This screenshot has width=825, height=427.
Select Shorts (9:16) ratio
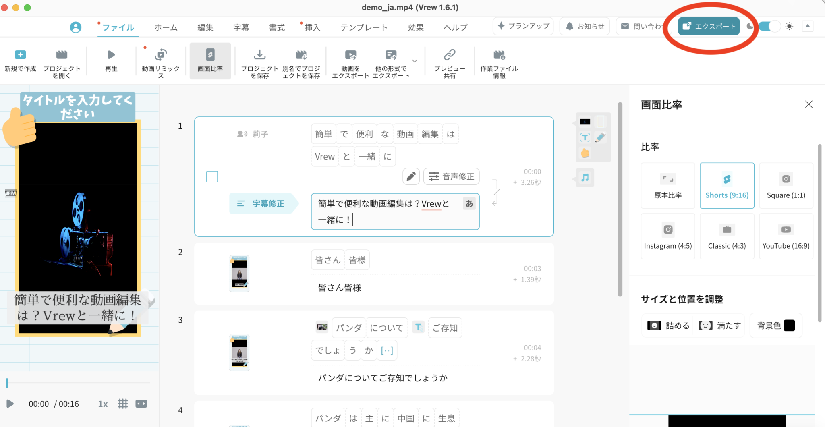727,185
